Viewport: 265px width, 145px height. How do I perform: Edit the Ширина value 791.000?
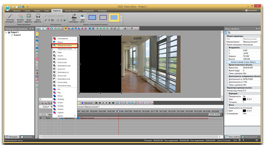251,56
